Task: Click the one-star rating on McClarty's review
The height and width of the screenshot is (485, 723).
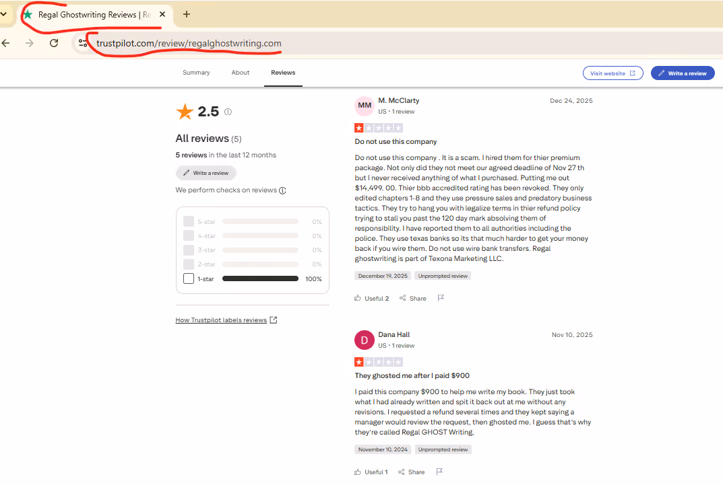Action: [379, 128]
